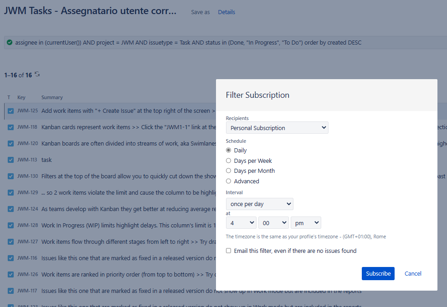447x307 pixels.
Task: Click the JWM-130 summary about board filters
Action: [128, 176]
